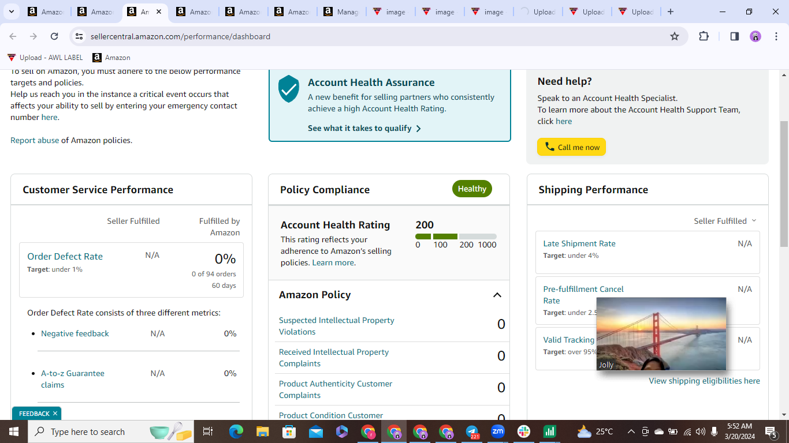
Task: Click the vertical page scrollbar thumb
Action: click(x=784, y=185)
